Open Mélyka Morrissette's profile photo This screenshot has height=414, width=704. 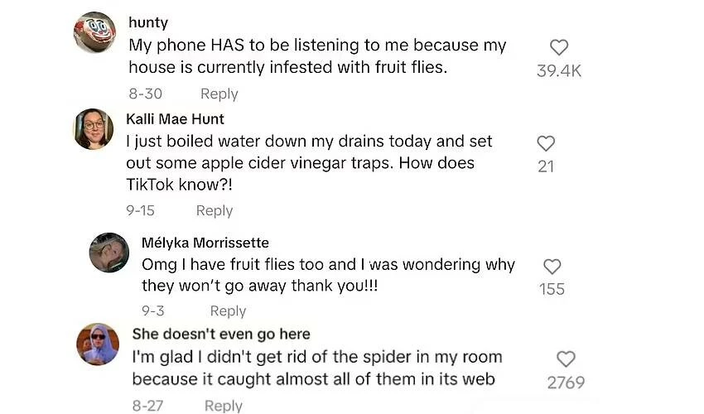(x=108, y=253)
